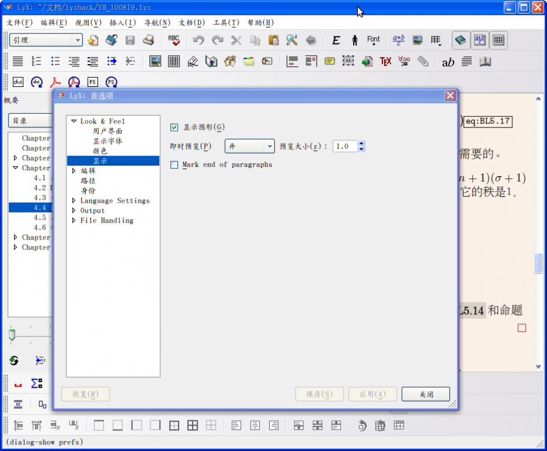Open the 插入 menu
Image resolution: width=547 pixels, height=451 pixels.
[122, 23]
